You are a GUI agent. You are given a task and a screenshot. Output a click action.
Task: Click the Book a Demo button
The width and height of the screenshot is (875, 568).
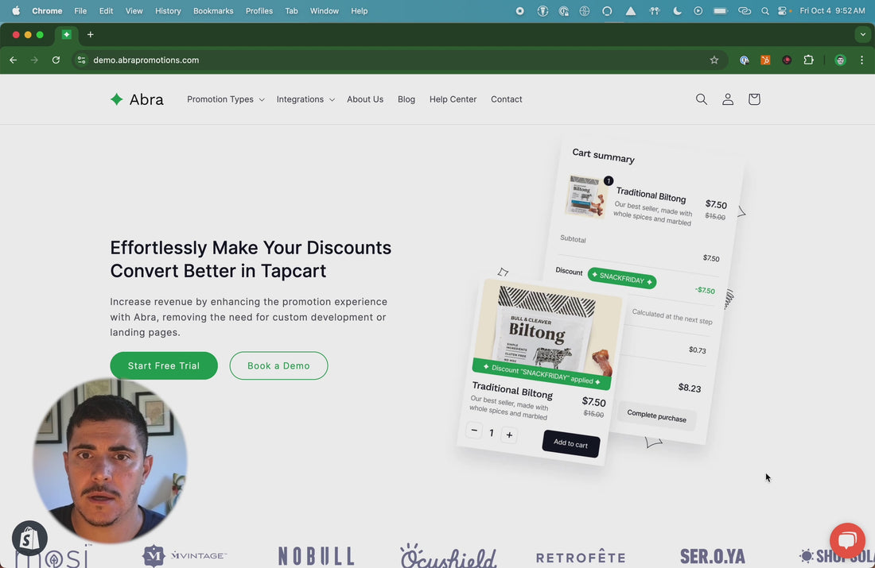278,365
